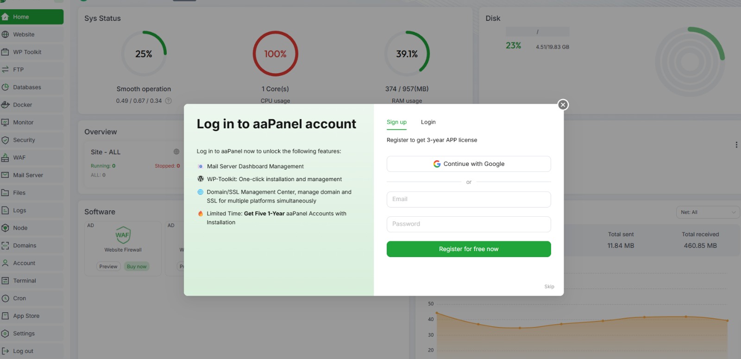Click Register for free now button
This screenshot has width=741, height=359.
tap(469, 249)
